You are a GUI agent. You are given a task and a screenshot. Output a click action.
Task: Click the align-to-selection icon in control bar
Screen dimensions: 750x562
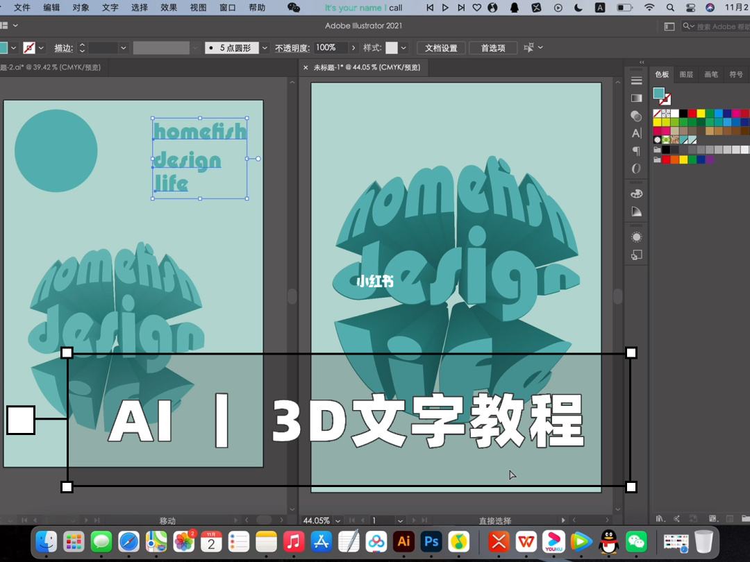tap(528, 48)
